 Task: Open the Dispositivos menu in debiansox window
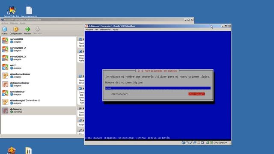(105, 30)
